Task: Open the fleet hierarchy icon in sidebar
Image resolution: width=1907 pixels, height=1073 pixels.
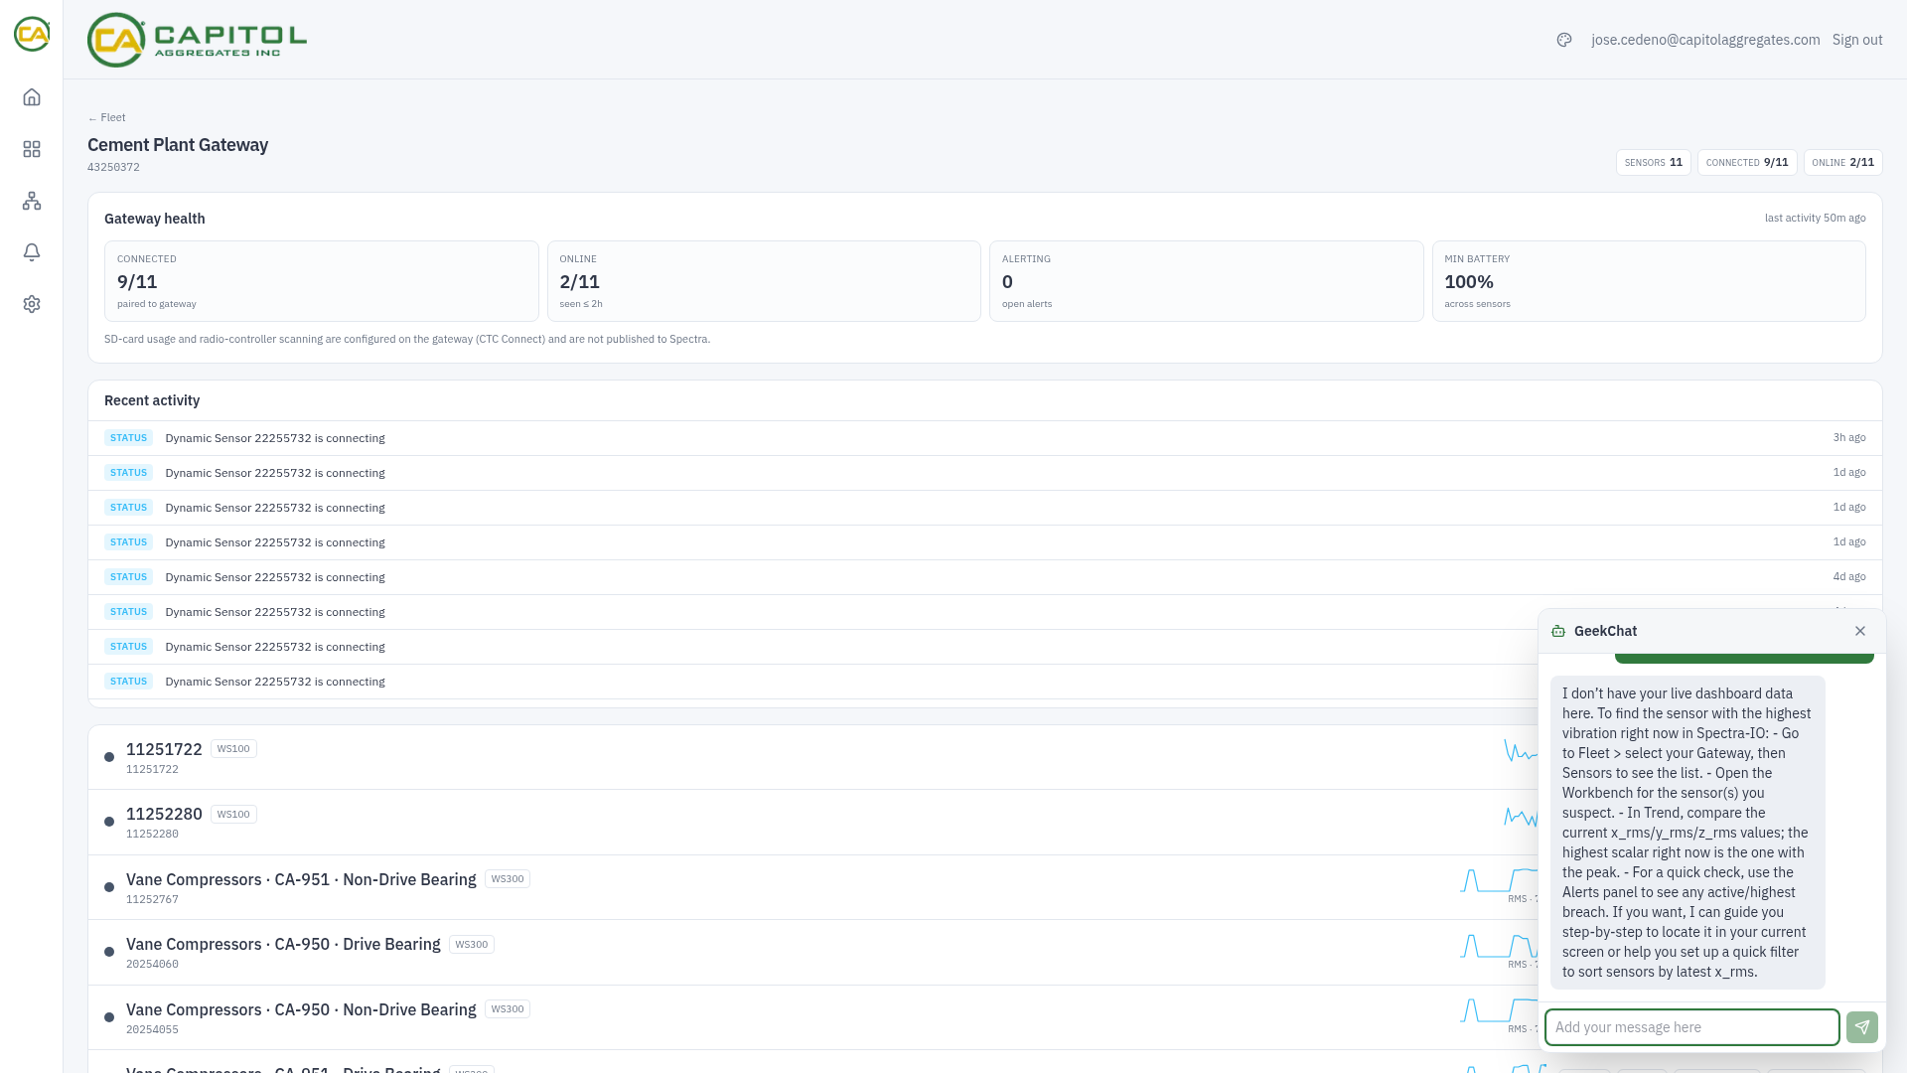Action: [x=32, y=201]
